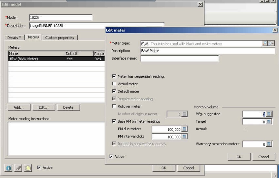Toggle Active checkbox in Edit meter dialog
This screenshot has height=178, width=279.
[x=111, y=157]
